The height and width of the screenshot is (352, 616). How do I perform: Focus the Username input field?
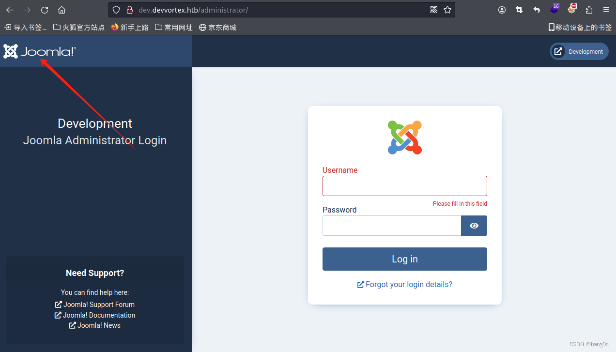point(405,186)
